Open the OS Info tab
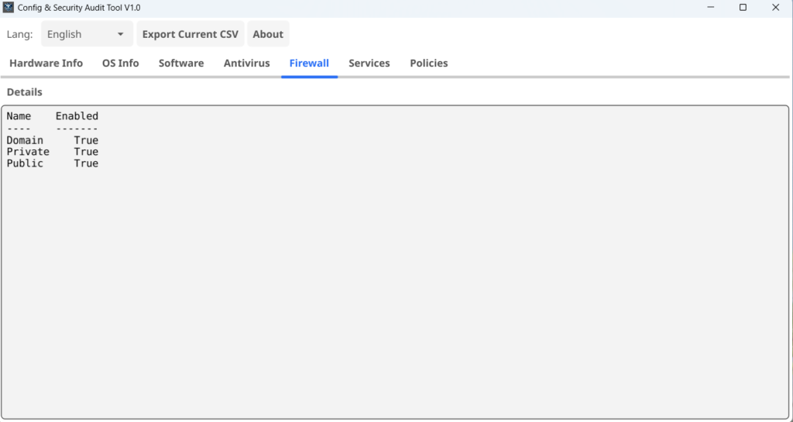 (x=120, y=63)
